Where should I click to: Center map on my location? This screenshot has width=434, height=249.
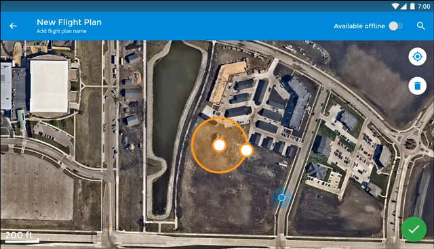click(x=418, y=57)
